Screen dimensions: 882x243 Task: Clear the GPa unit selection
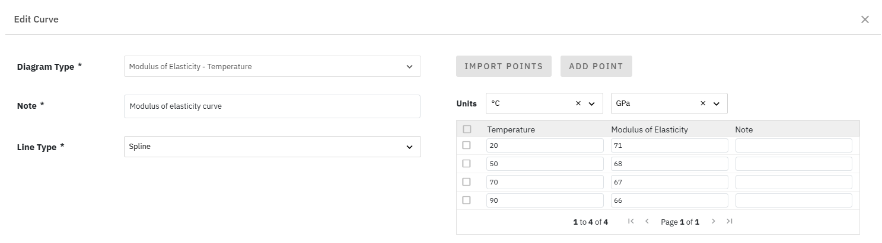tap(703, 103)
